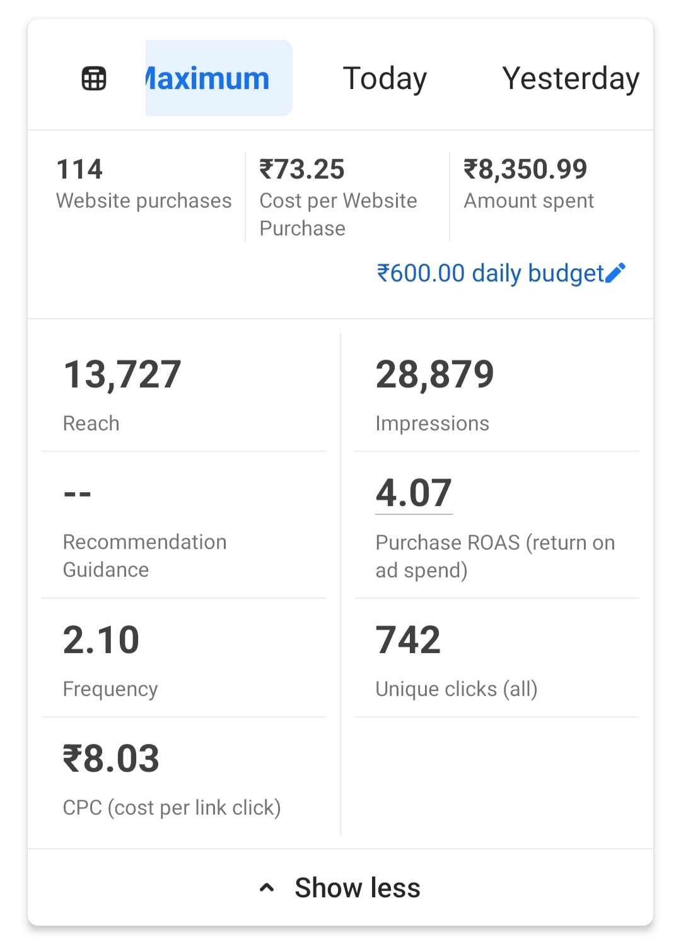The width and height of the screenshot is (681, 949).
Task: Click the collapse chevron arrow icon
Action: pyautogui.click(x=267, y=888)
